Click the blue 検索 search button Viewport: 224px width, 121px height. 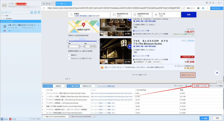click(x=188, y=15)
